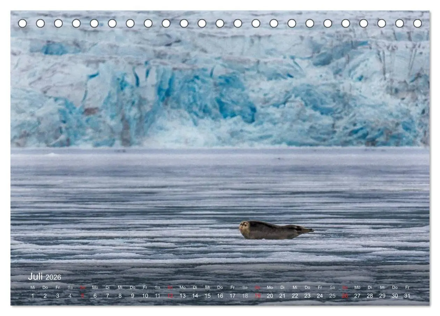Click the red Sunday date 12
The height and width of the screenshot is (316, 440).
170,296
